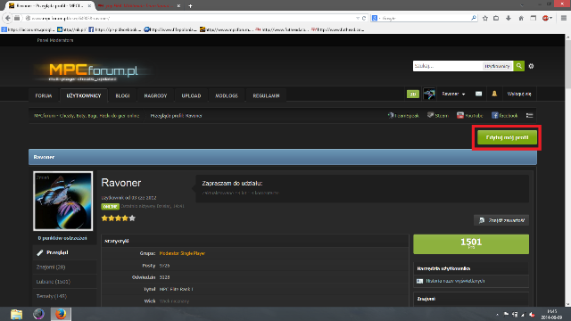Click the green search magnifier button

pos(519,66)
